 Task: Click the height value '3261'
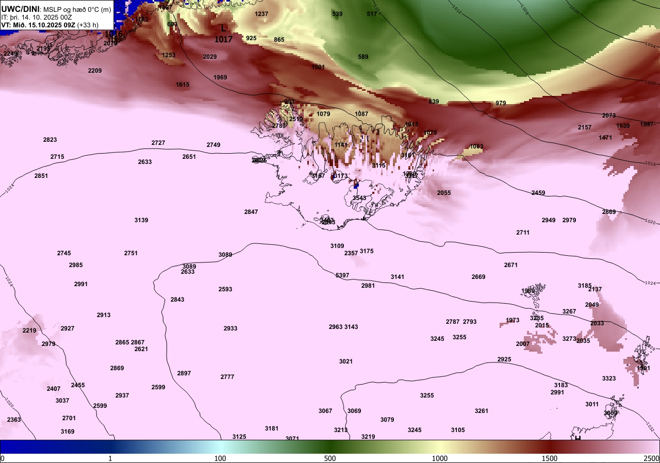tap(482, 411)
